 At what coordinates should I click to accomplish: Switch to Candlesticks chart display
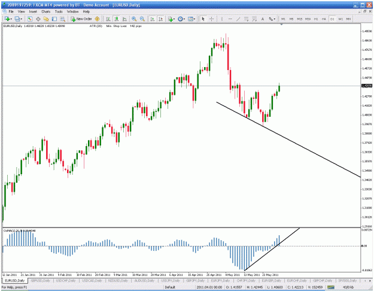(117, 19)
